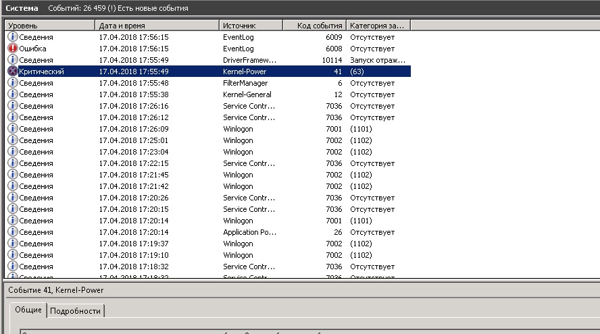Click category (1101) at 17:26:09
600x334 pixels.
point(361,129)
